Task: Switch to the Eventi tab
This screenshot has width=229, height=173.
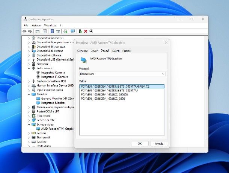Action: 116,50
